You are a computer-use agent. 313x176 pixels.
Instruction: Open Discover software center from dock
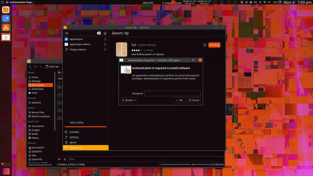pos(6,27)
